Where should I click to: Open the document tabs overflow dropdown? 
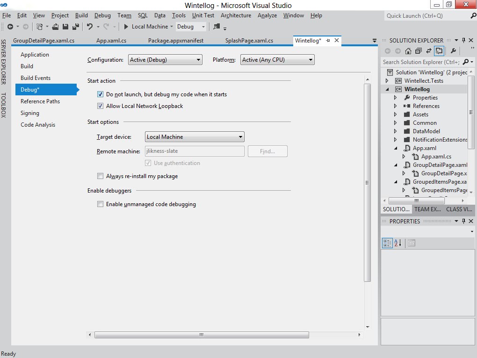(x=375, y=40)
